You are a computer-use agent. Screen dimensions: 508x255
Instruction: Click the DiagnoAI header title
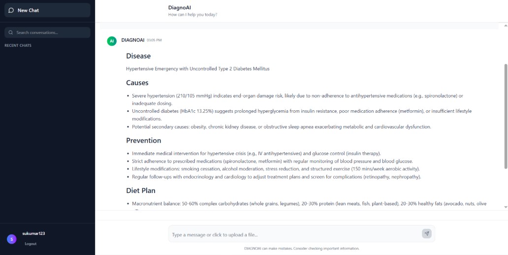click(x=179, y=7)
